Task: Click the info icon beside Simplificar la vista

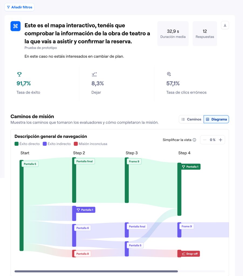Action: click(x=194, y=140)
